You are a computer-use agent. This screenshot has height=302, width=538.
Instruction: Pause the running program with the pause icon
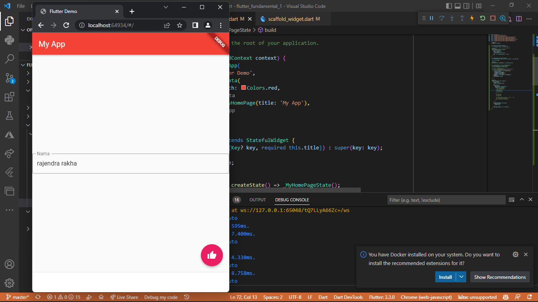(432, 18)
